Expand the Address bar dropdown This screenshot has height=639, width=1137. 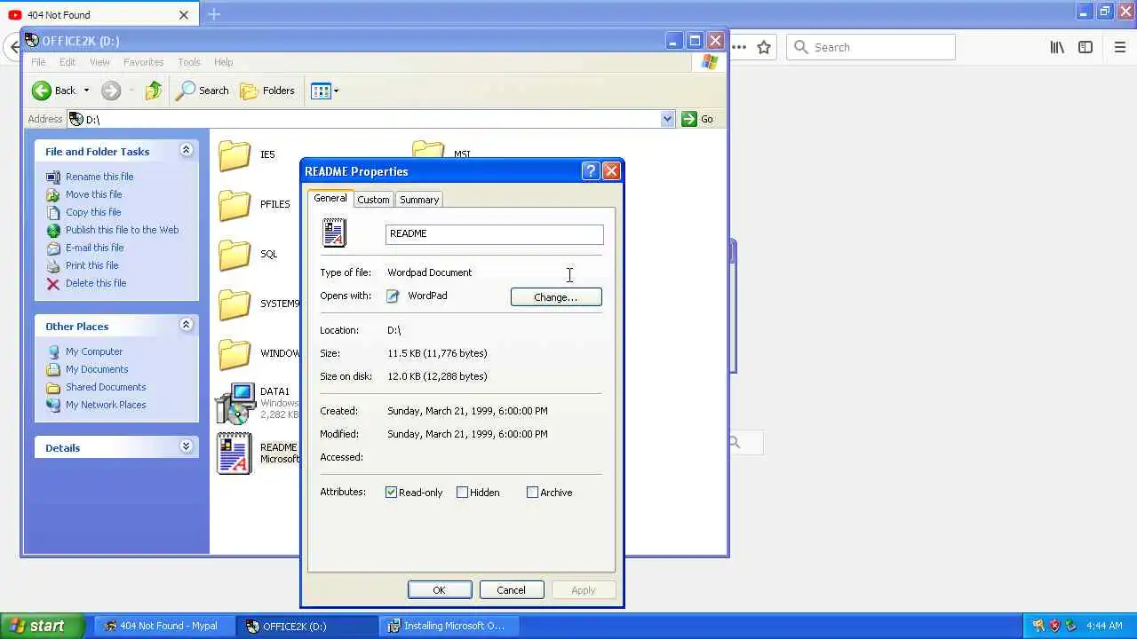667,119
